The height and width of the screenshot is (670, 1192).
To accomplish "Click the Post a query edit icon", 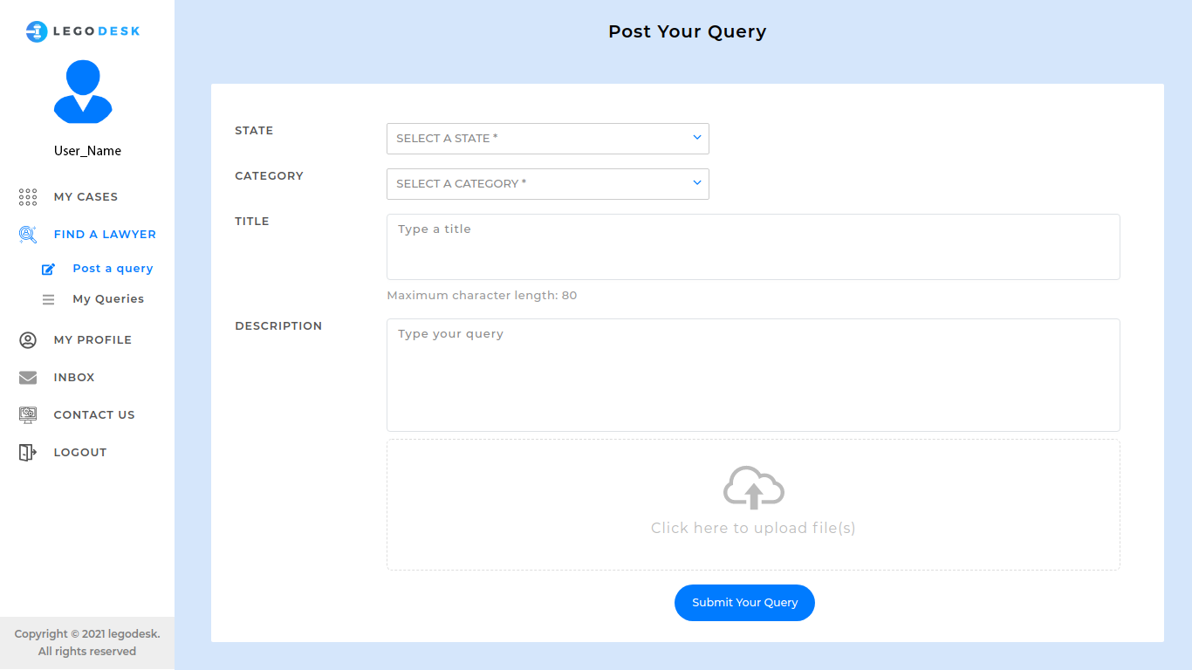I will [x=49, y=269].
